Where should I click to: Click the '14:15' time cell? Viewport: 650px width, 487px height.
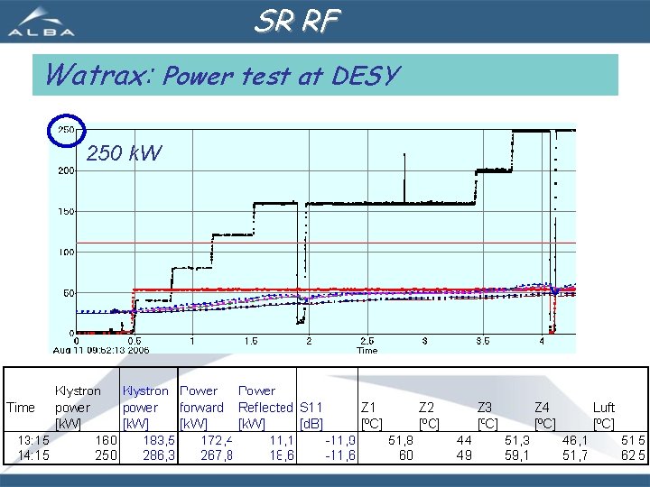point(33,455)
